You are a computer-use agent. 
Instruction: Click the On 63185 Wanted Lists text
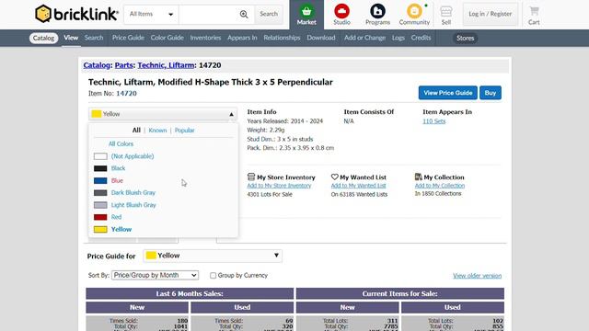pos(359,194)
